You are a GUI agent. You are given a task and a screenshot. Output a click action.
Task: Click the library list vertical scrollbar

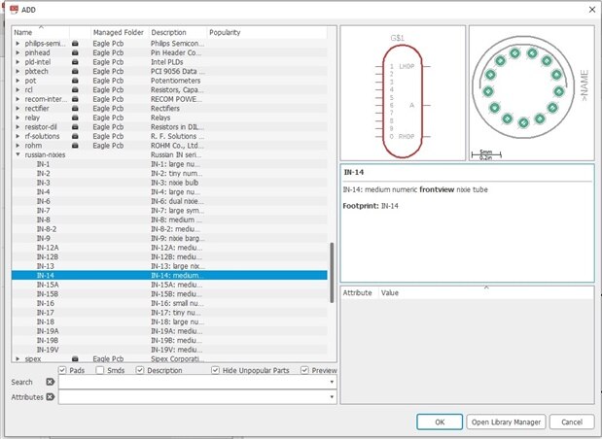point(333,291)
